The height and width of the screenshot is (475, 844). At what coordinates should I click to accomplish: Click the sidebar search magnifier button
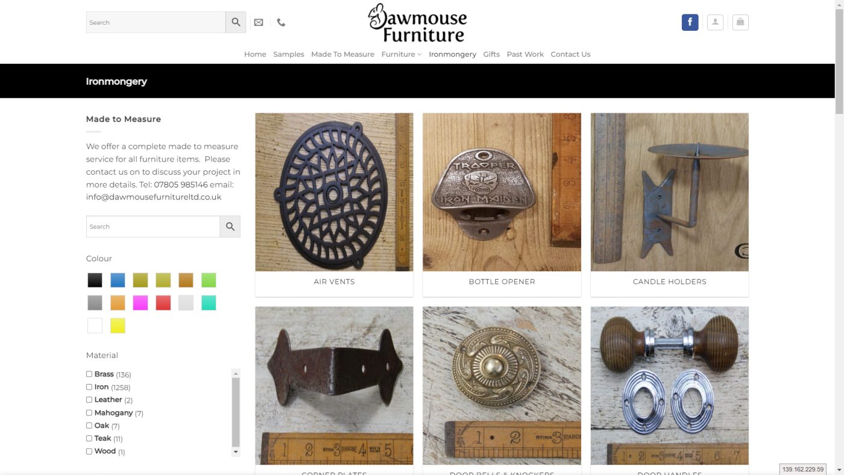[x=230, y=227]
